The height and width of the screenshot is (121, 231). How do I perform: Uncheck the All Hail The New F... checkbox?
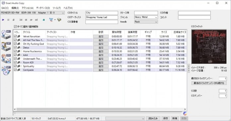tap(15, 40)
